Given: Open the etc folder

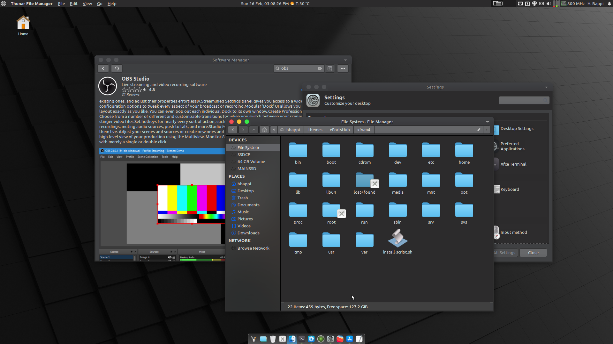Looking at the screenshot, I should coord(431,153).
